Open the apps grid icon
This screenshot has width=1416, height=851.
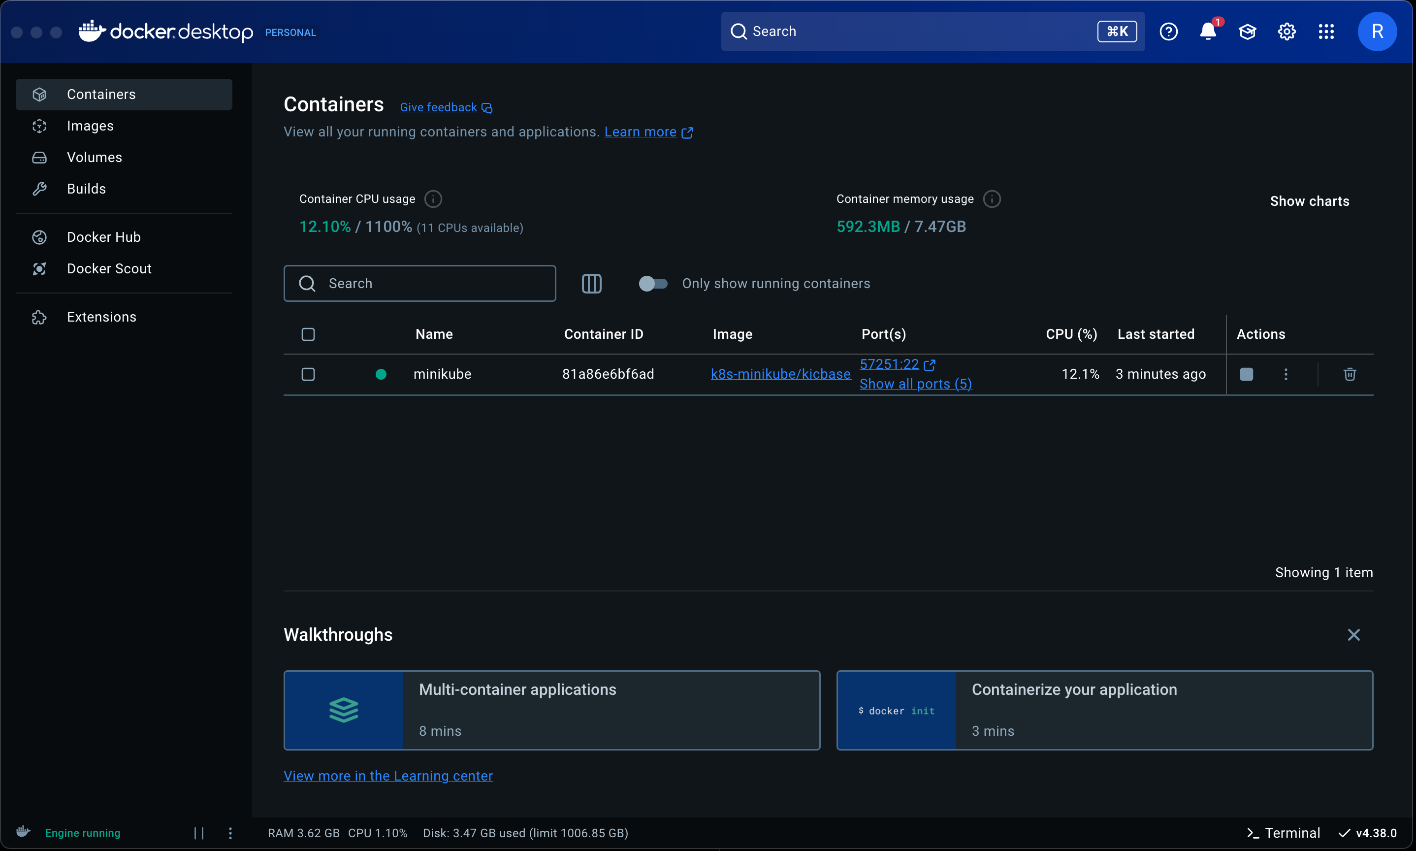click(1326, 32)
